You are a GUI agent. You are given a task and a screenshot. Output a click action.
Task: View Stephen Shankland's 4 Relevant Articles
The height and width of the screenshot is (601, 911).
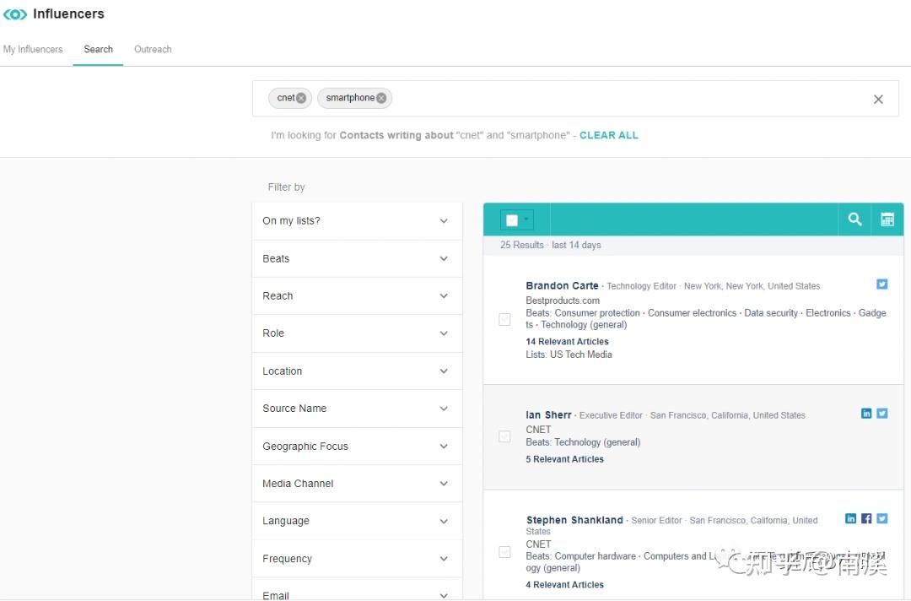pos(564,585)
